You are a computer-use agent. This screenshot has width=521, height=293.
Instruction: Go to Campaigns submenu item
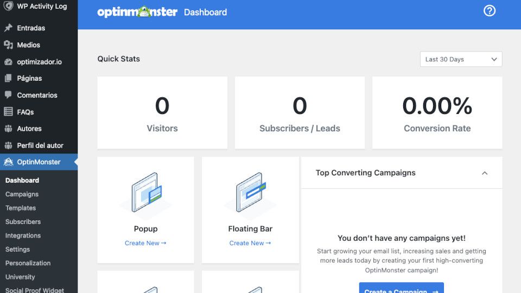22,194
